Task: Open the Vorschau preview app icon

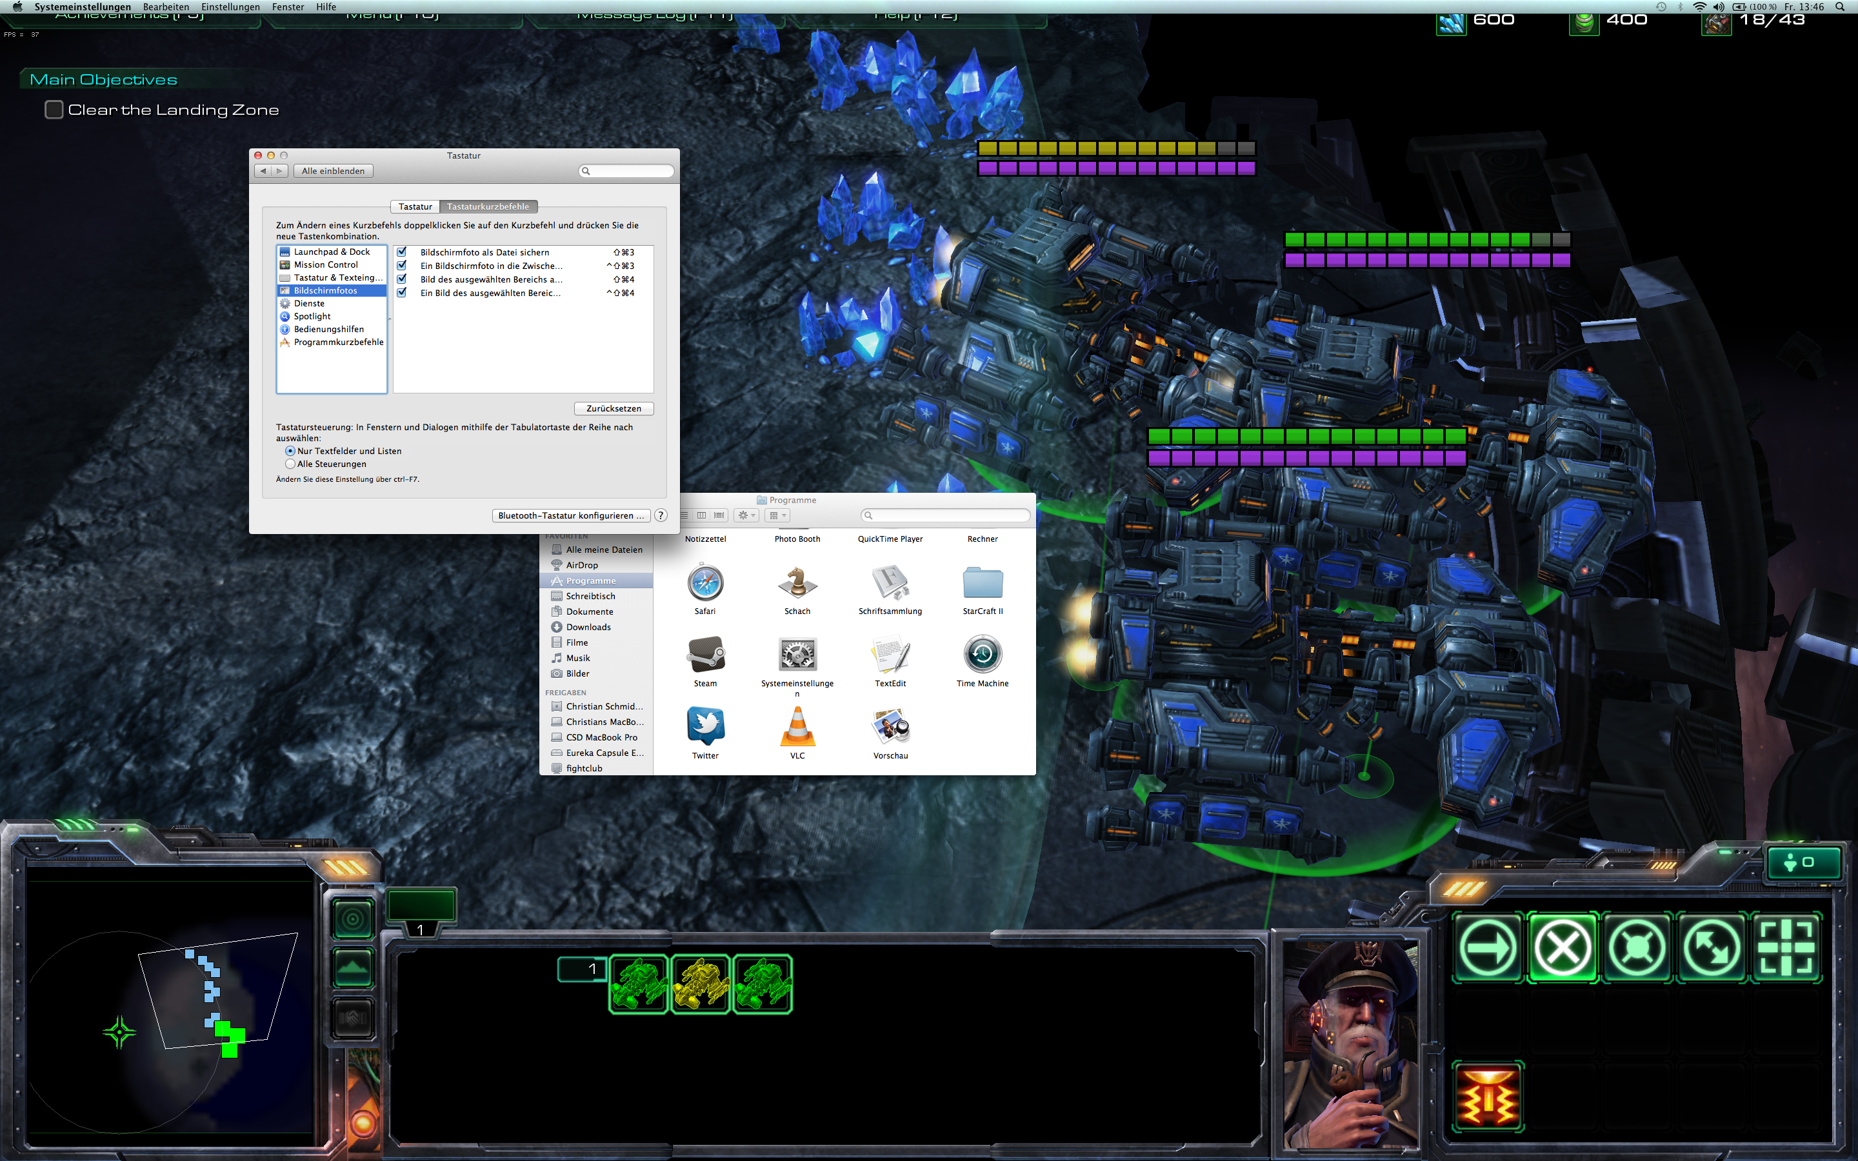Action: click(x=890, y=726)
